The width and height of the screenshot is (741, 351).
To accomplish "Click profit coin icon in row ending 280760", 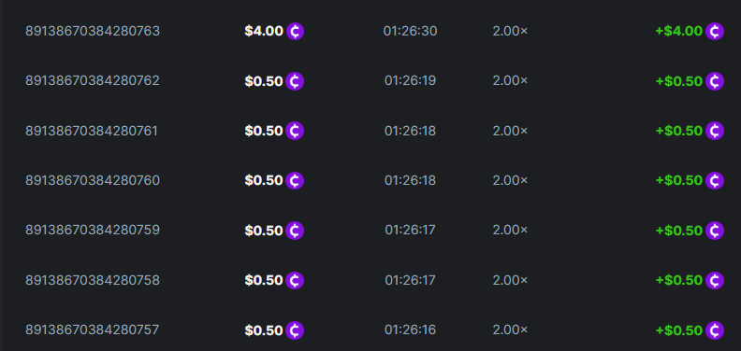I will pos(715,181).
